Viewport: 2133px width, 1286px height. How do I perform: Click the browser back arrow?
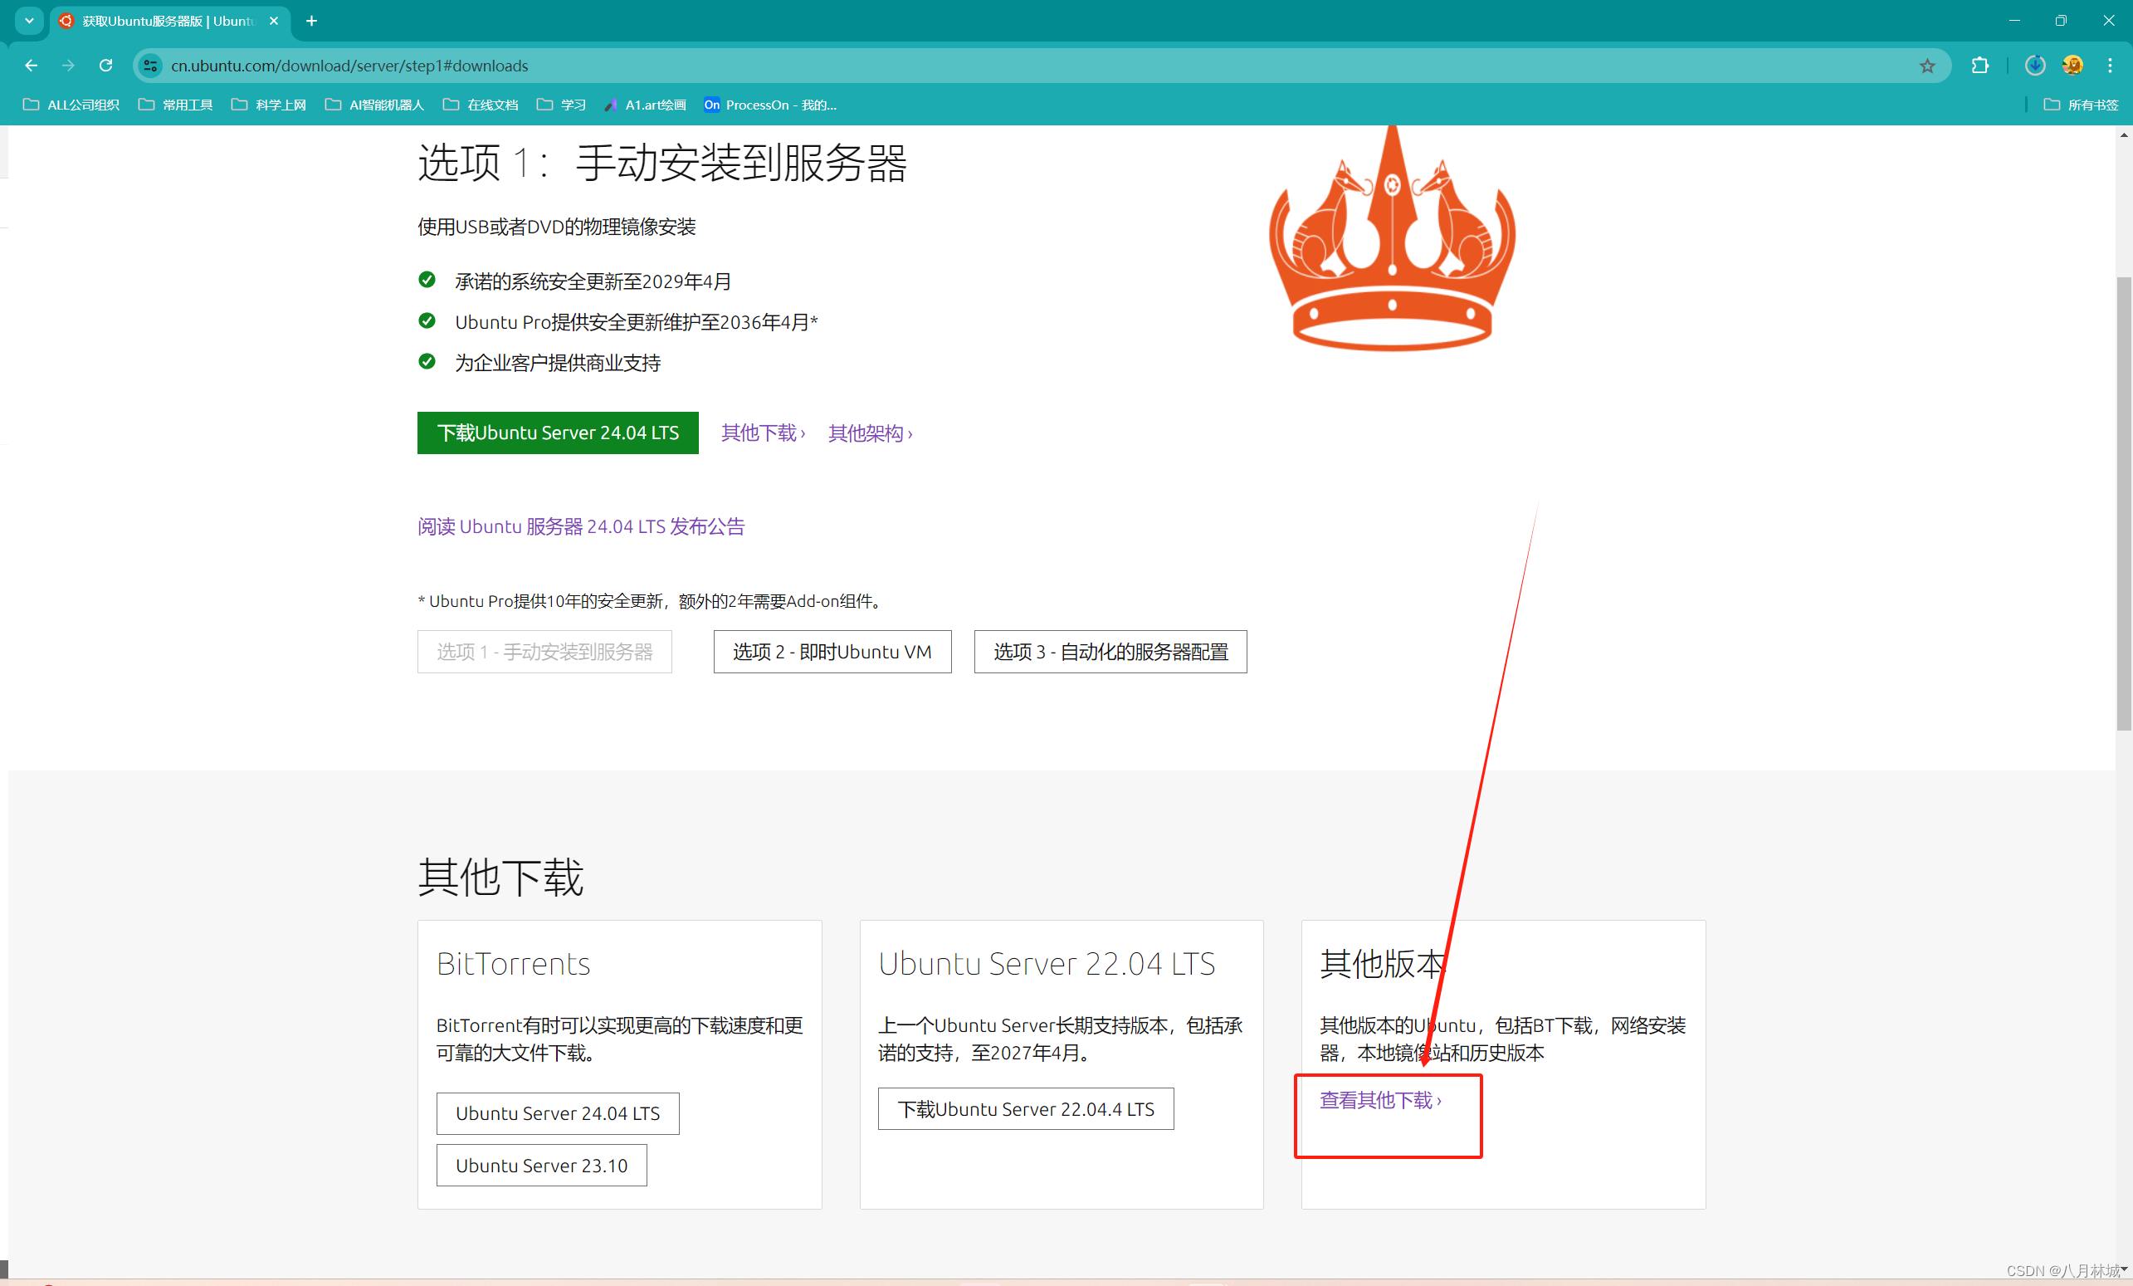(x=32, y=66)
